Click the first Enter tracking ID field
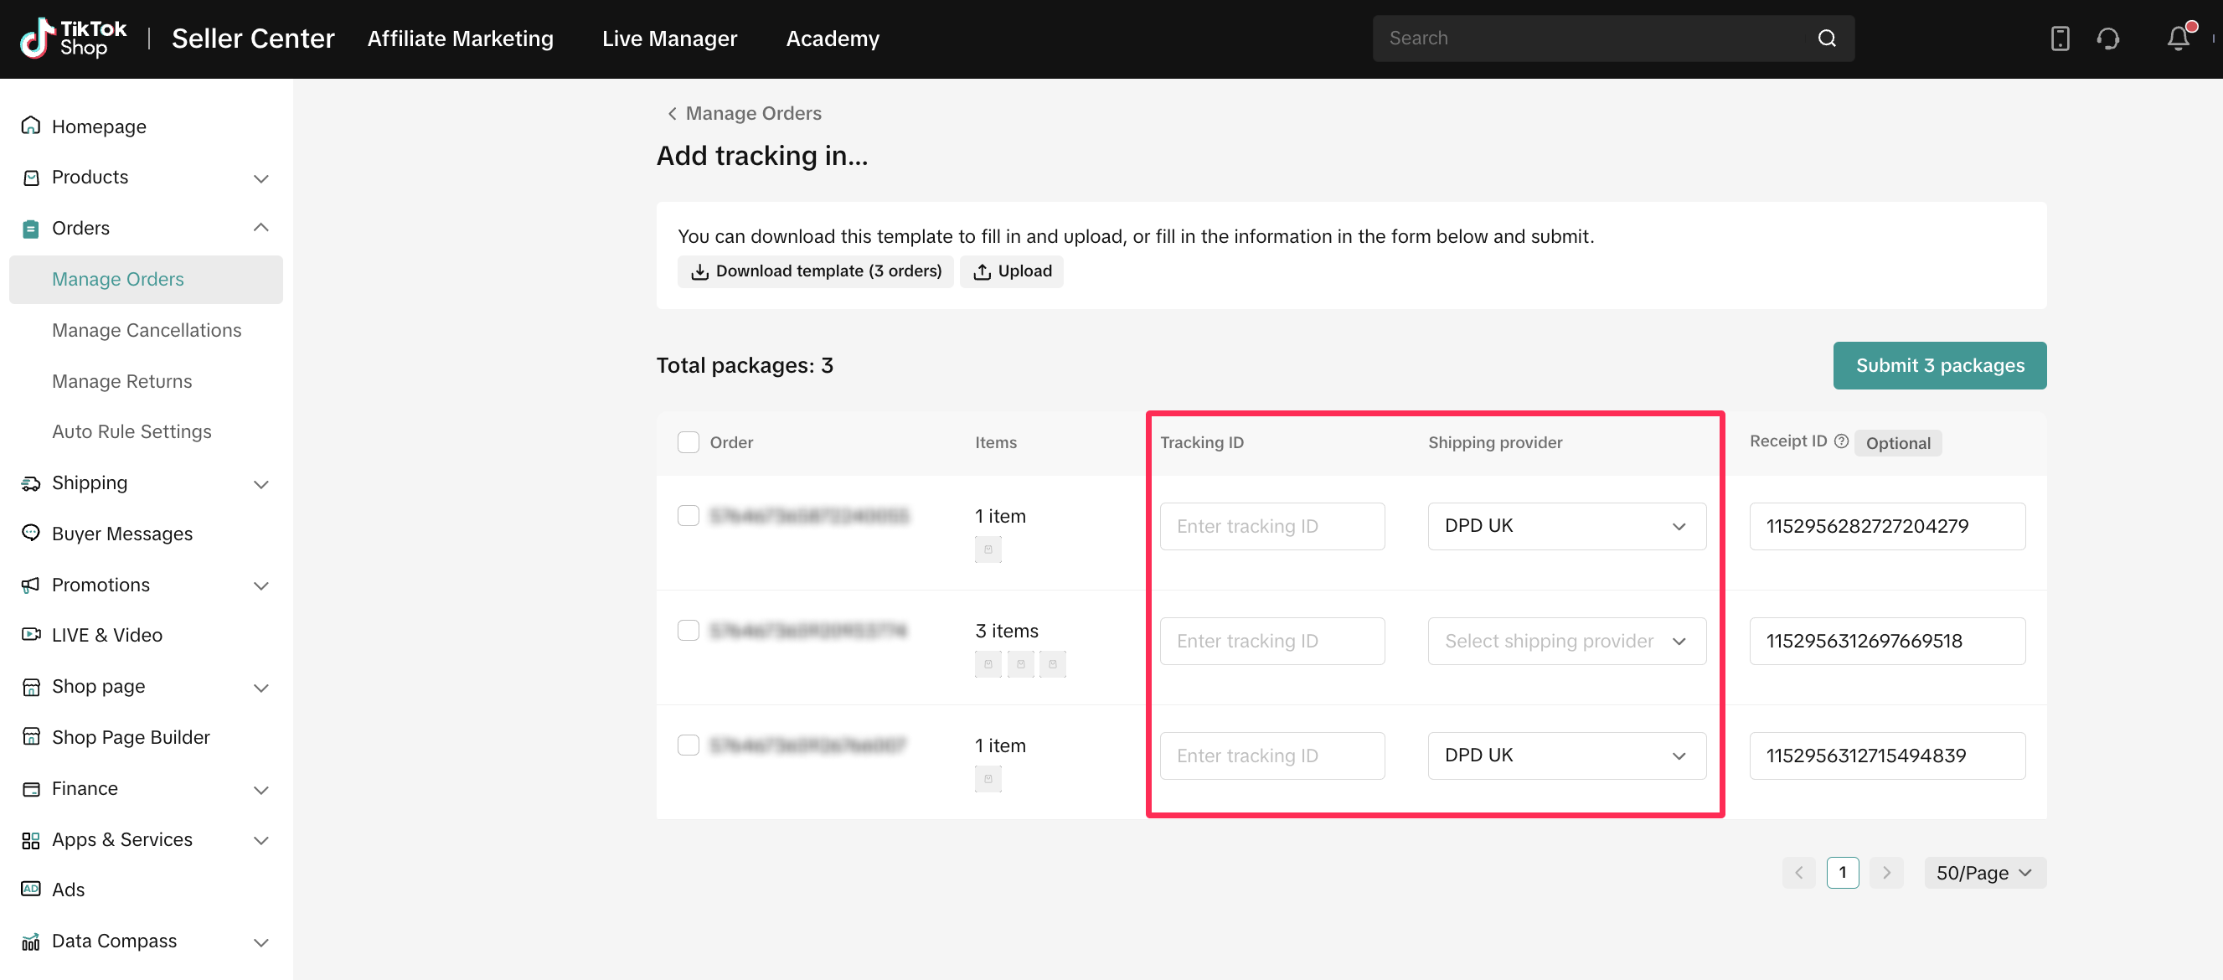The image size is (2223, 980). click(1271, 526)
